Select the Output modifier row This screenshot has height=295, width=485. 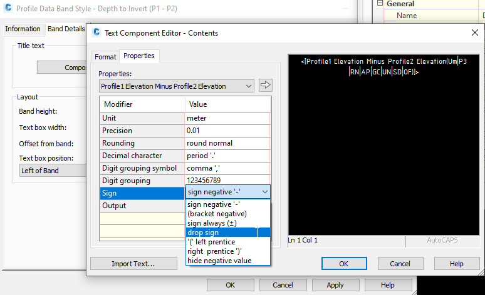[x=142, y=206]
